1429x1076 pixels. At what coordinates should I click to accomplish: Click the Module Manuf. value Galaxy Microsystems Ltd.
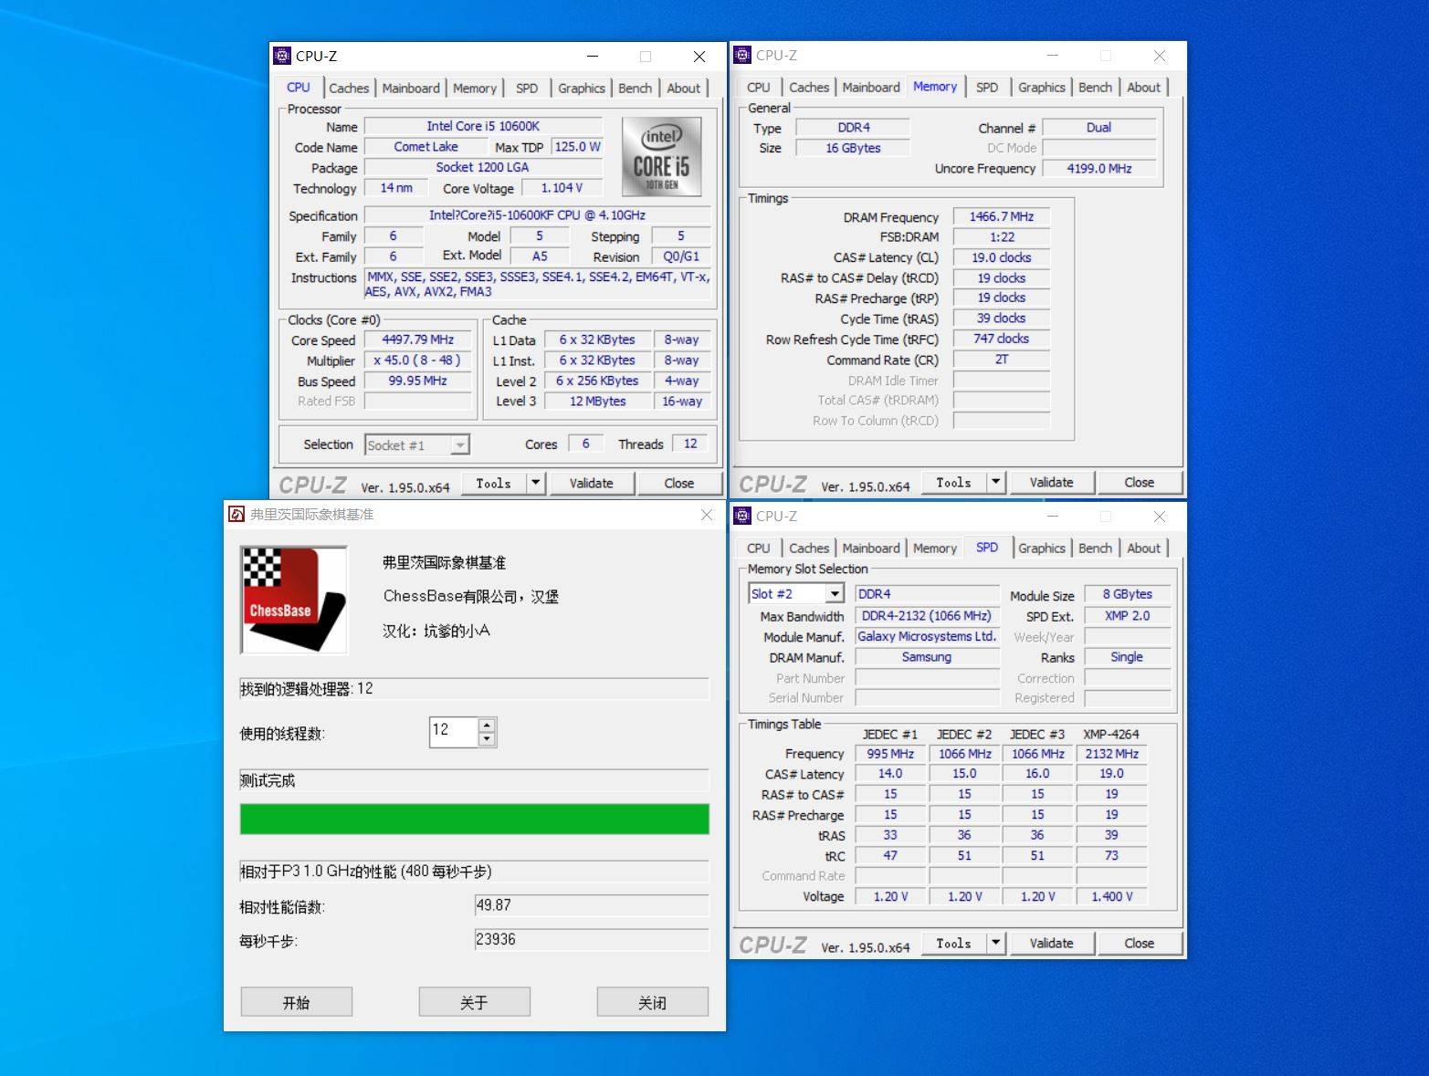(927, 636)
